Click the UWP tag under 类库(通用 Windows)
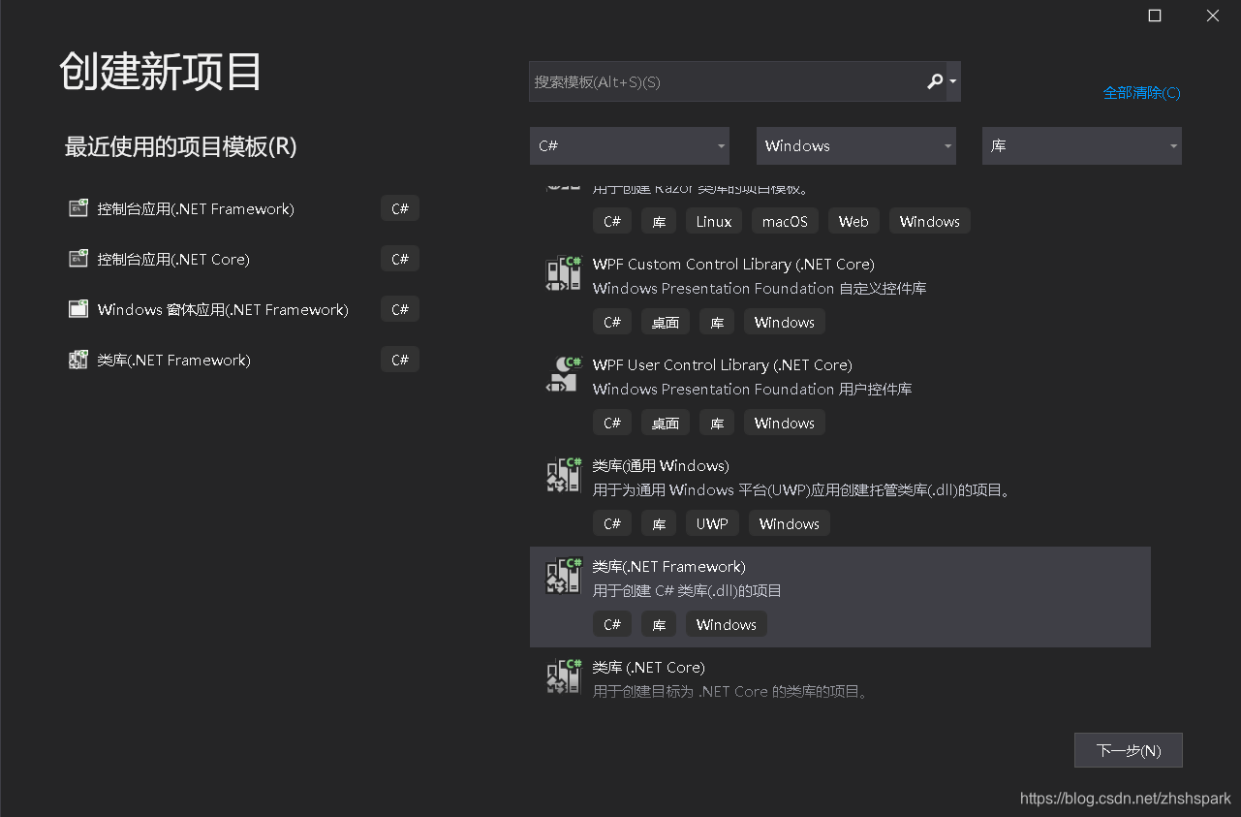The image size is (1241, 817). coord(712,523)
